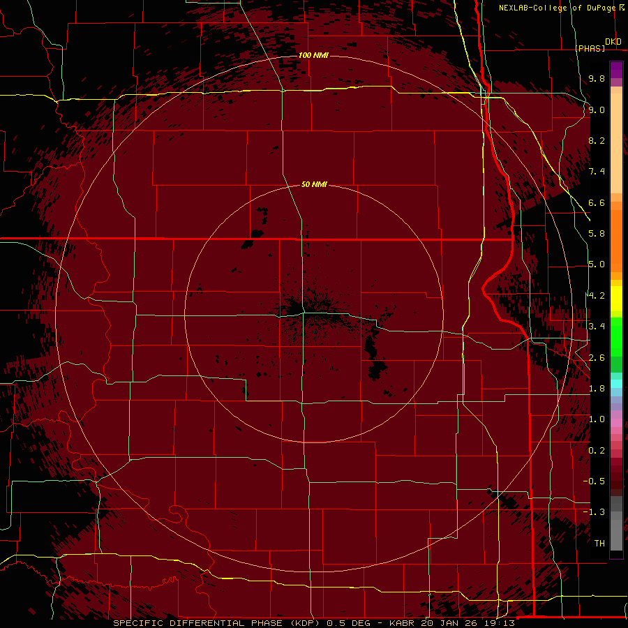Click the 5.8 value on the legend
Screen dimensions: 628x628
tap(597, 234)
